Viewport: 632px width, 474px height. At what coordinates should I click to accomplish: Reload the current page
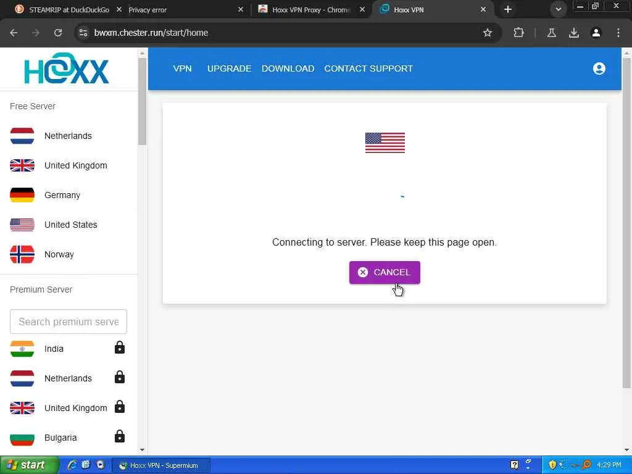click(58, 33)
